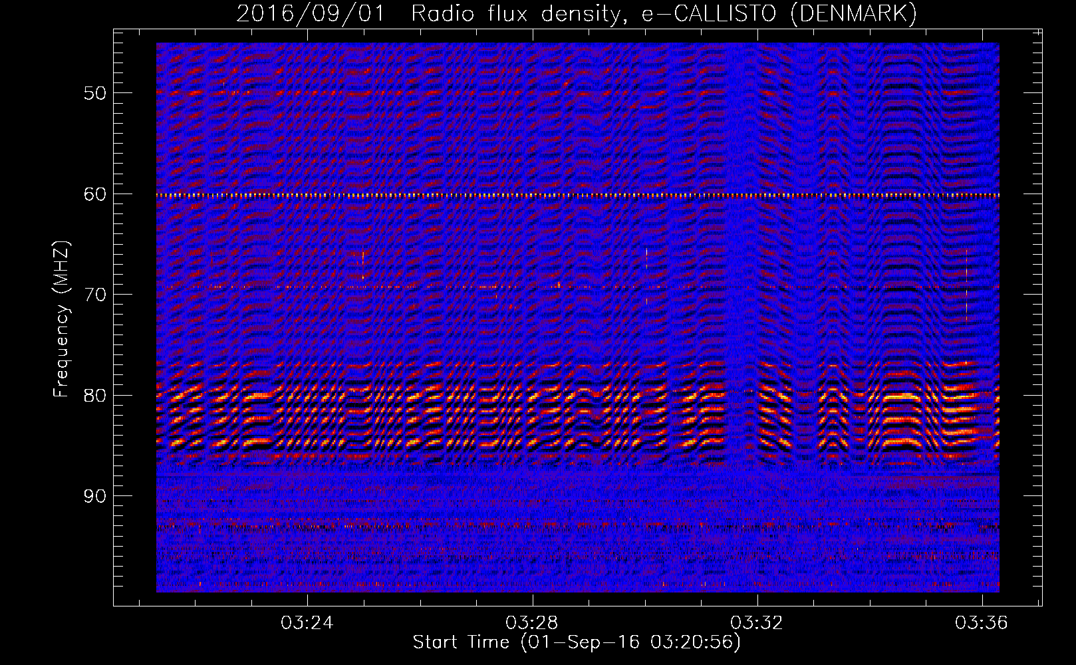Viewport: 1076px width, 665px height.
Task: Click the 03:24 time tick label
Action: (x=307, y=623)
